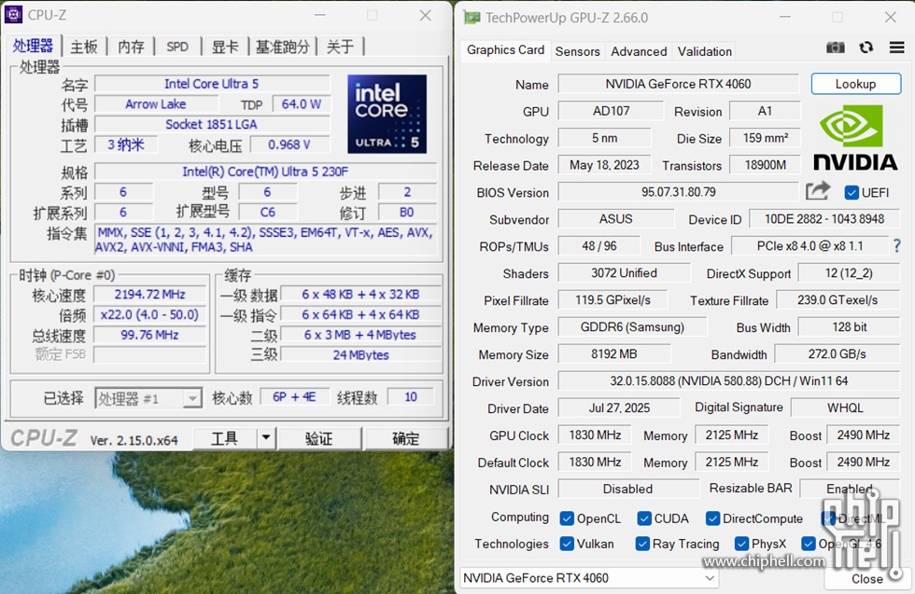Viewport: 915px width, 594px height.
Task: Click the 代号 value Arrow Lake
Action: tap(156, 104)
